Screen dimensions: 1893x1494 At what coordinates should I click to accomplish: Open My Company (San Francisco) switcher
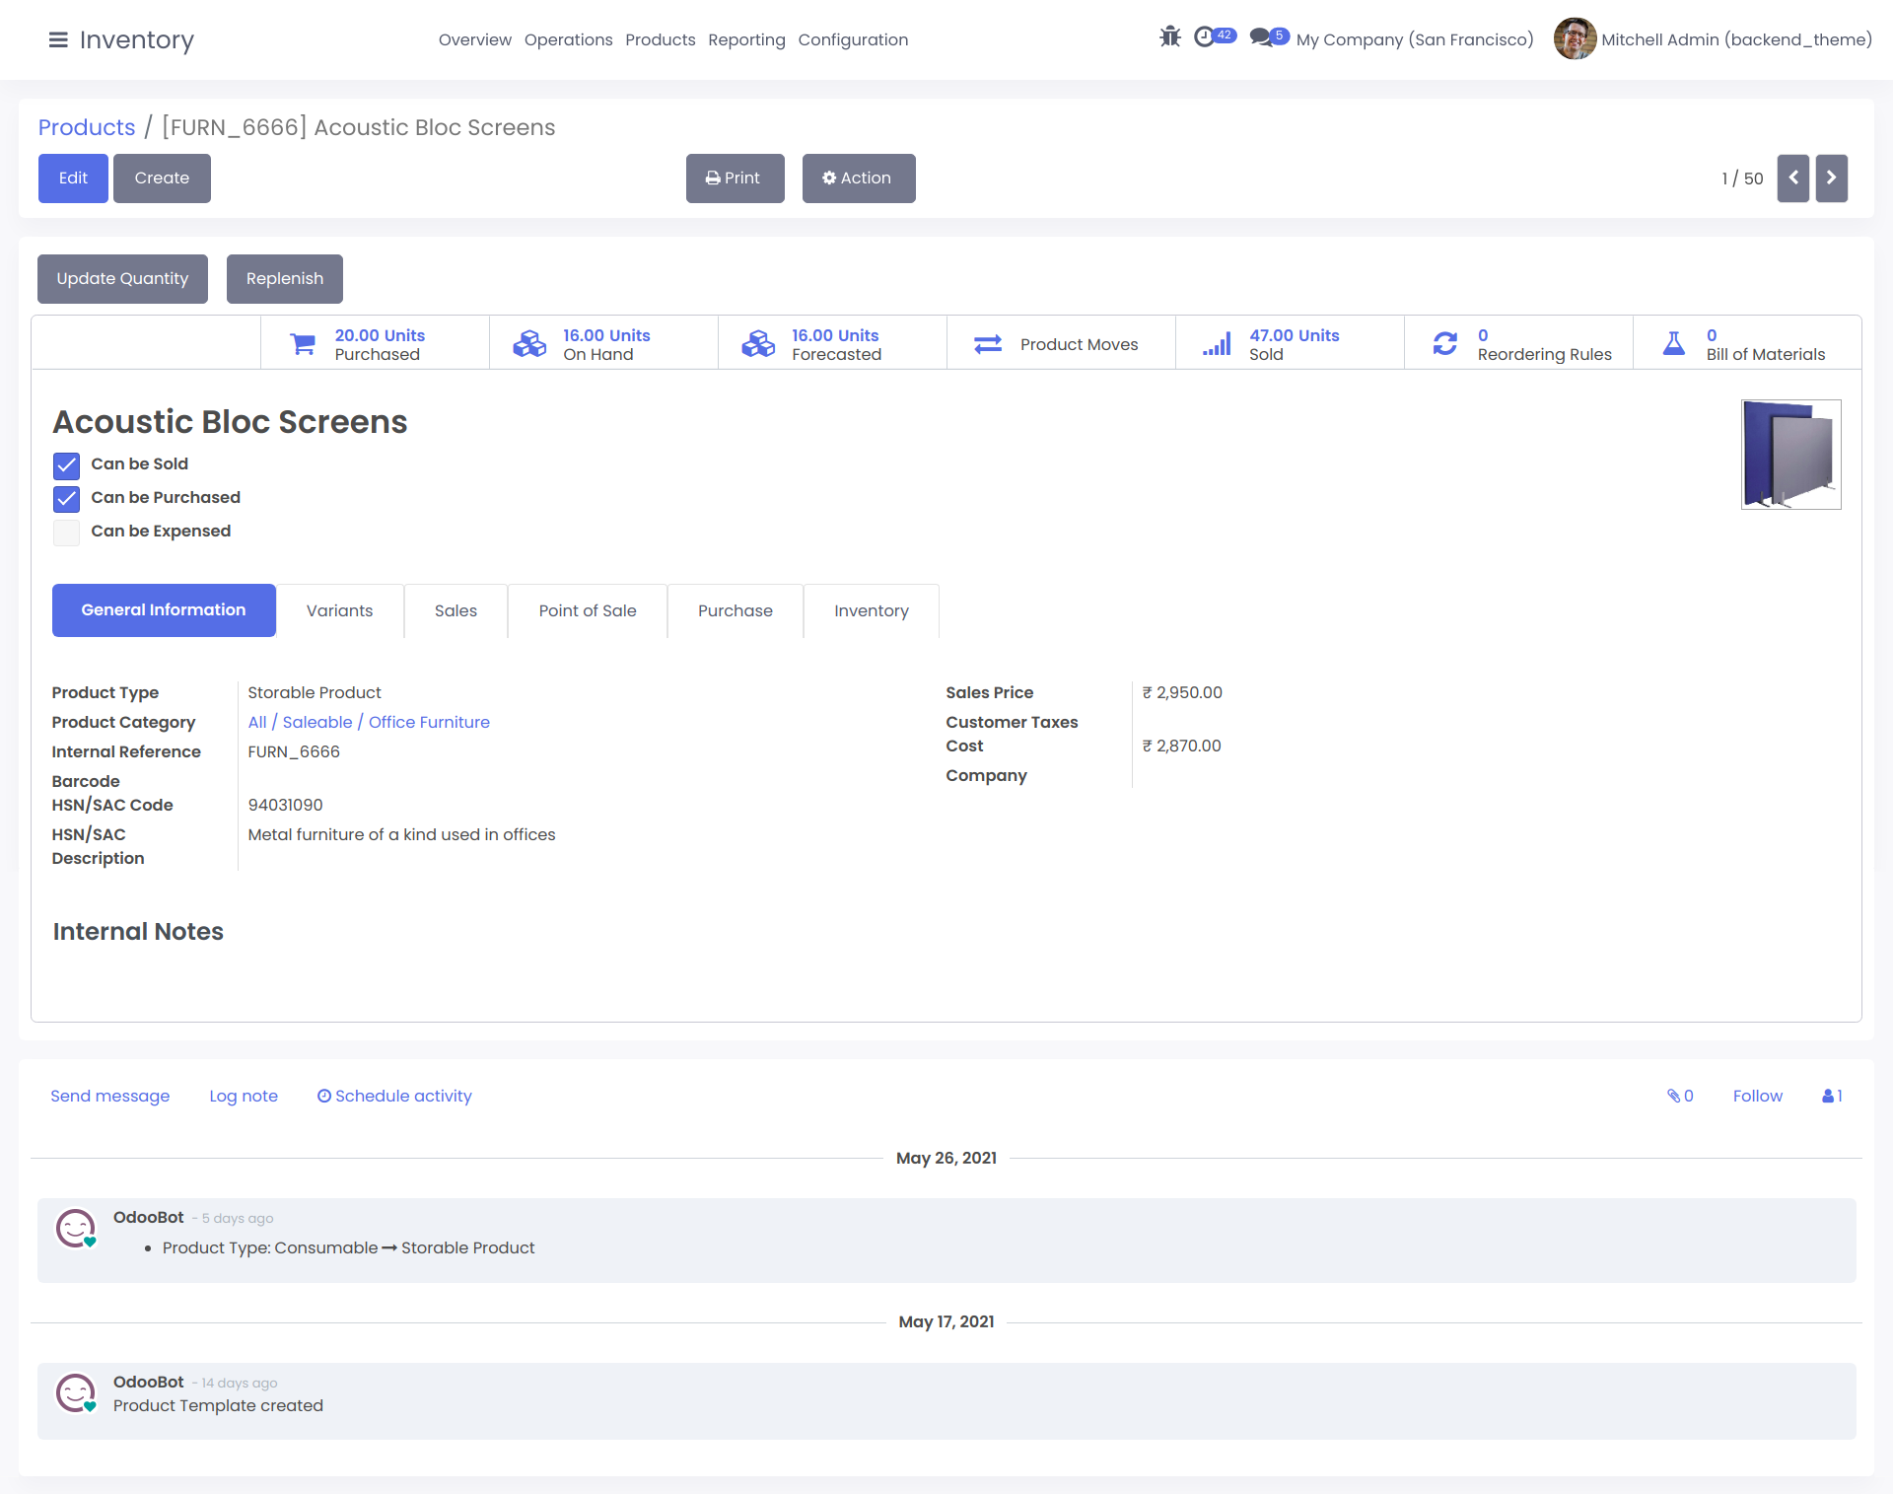click(x=1415, y=39)
